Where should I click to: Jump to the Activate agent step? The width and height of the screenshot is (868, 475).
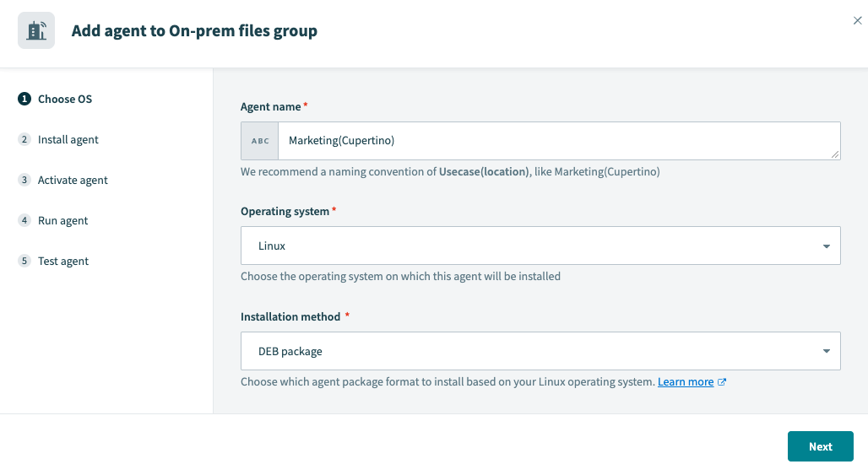(73, 181)
